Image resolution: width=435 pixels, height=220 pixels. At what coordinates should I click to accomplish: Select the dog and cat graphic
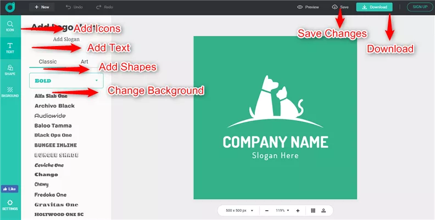point(275,101)
